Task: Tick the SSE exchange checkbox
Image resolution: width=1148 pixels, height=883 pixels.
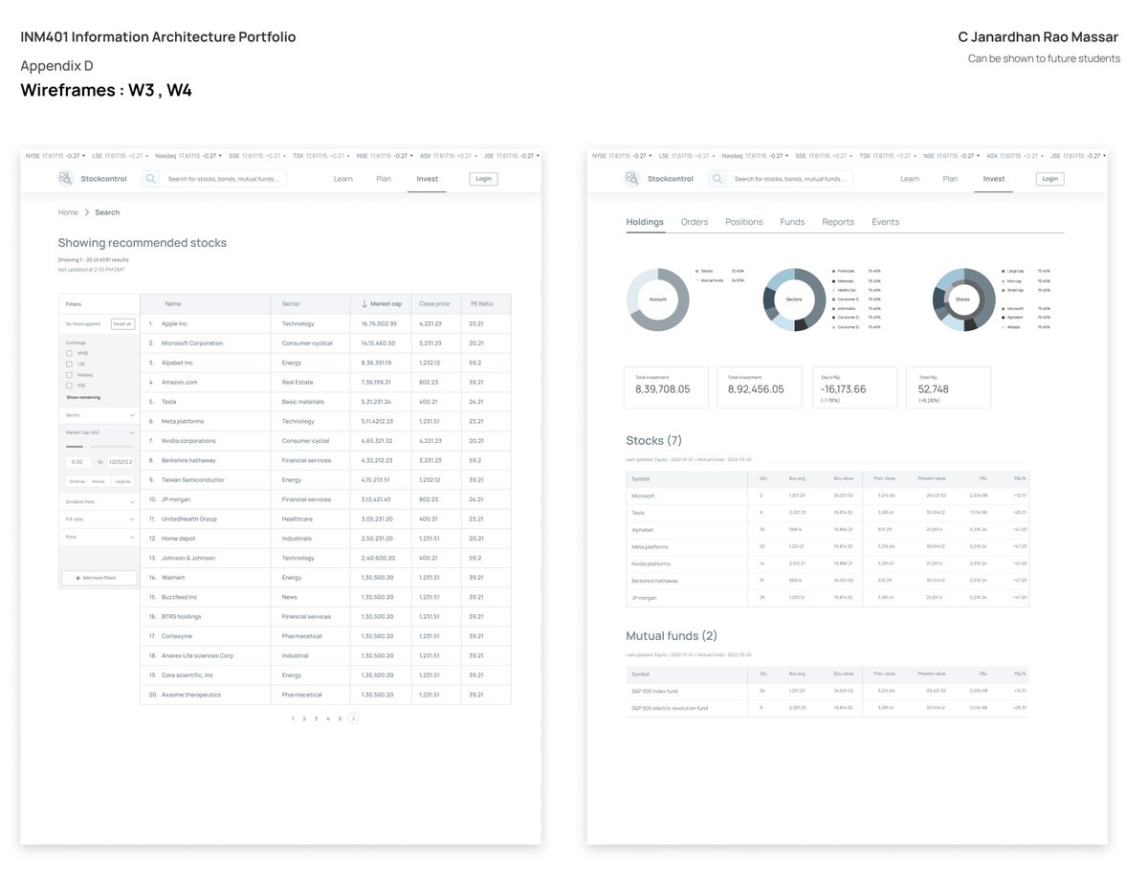Action: coord(69,386)
